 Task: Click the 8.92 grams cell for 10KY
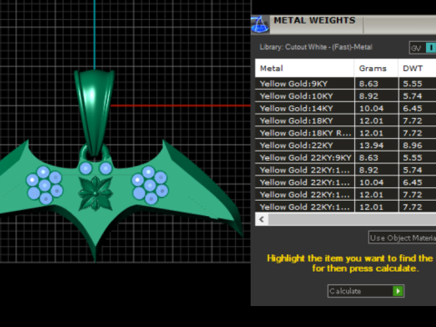click(x=376, y=96)
